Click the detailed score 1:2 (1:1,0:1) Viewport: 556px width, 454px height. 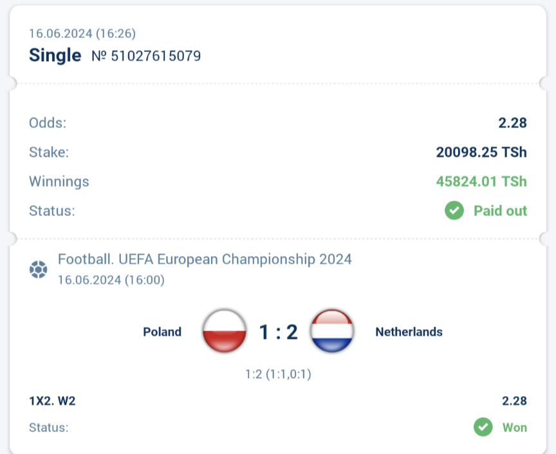pyautogui.click(x=279, y=374)
